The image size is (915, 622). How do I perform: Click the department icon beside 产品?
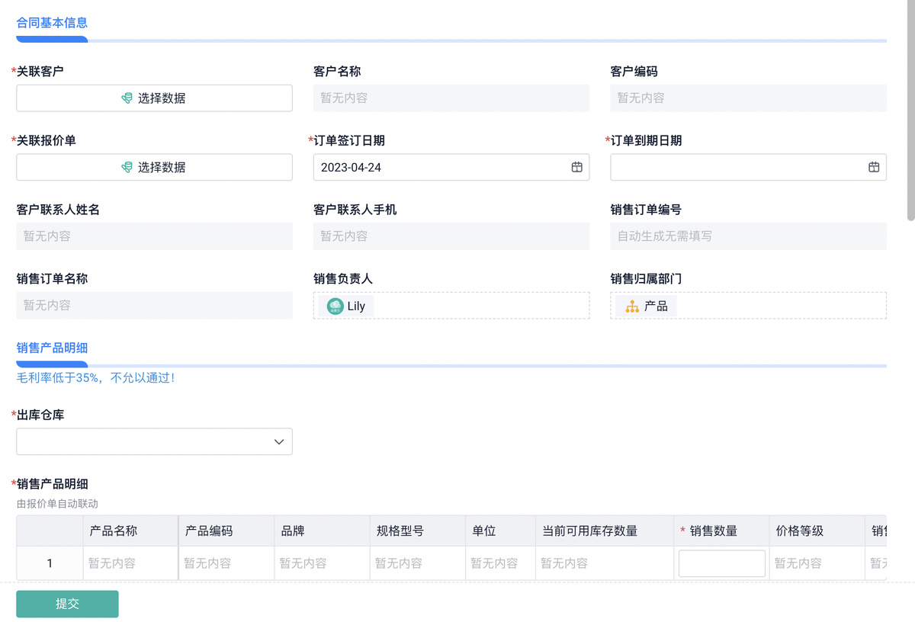click(632, 306)
